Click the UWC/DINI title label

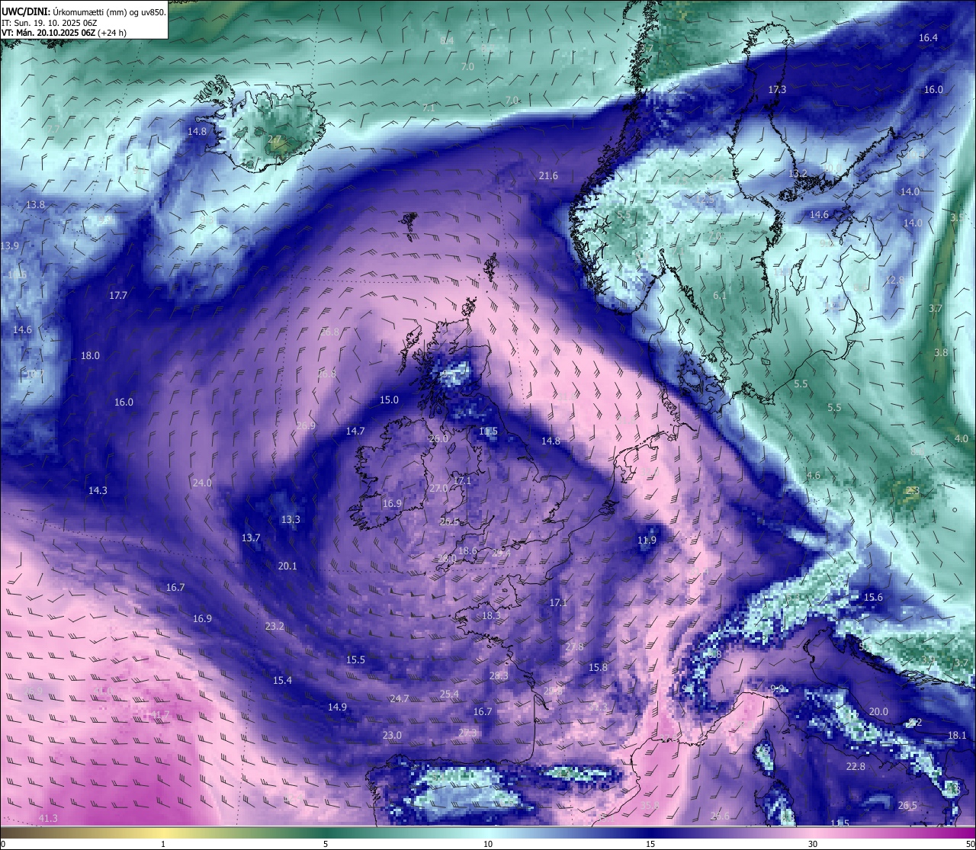(25, 12)
